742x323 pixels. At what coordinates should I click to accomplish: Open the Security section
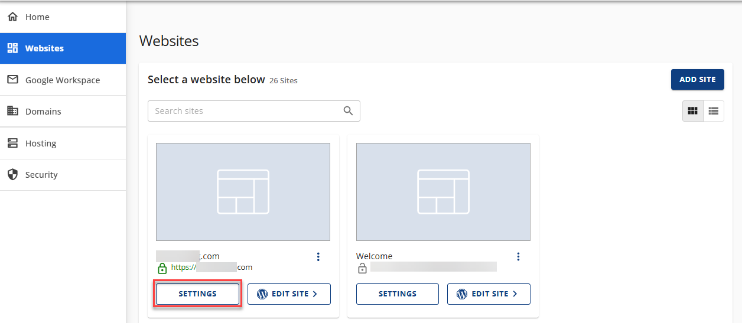(x=63, y=175)
